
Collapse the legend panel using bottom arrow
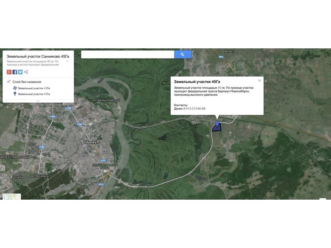point(38,100)
